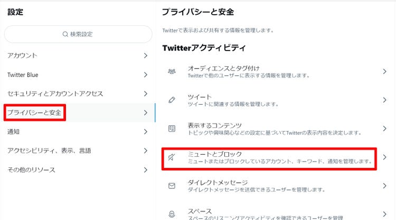The image size is (396, 220).
Task: Click the displayed-content list icon
Action: click(172, 128)
